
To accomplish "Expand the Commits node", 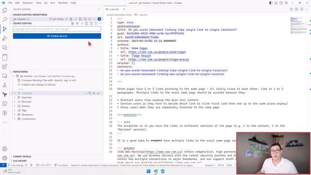I will 15,93.
